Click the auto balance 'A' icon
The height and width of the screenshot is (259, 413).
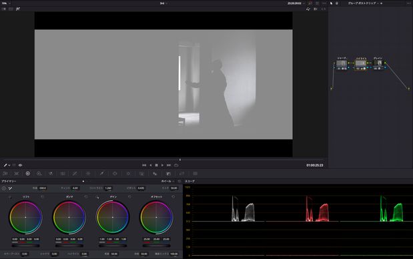(x=4, y=188)
